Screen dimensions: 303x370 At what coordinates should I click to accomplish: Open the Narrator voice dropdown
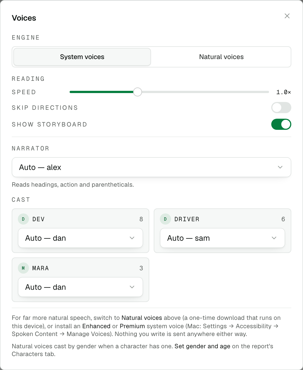(x=151, y=167)
